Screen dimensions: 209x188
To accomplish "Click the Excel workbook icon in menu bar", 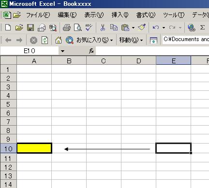I will coord(7,15).
